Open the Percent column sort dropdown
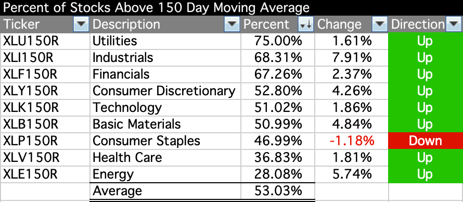463x202 pixels. (x=305, y=24)
